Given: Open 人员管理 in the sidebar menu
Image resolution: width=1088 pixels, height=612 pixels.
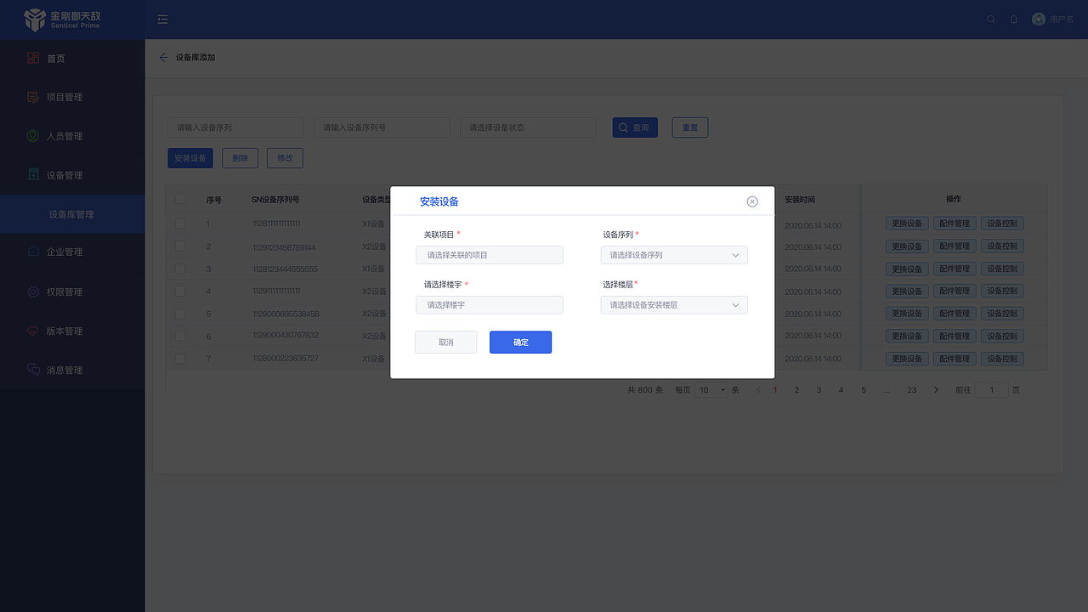Looking at the screenshot, I should (x=72, y=136).
